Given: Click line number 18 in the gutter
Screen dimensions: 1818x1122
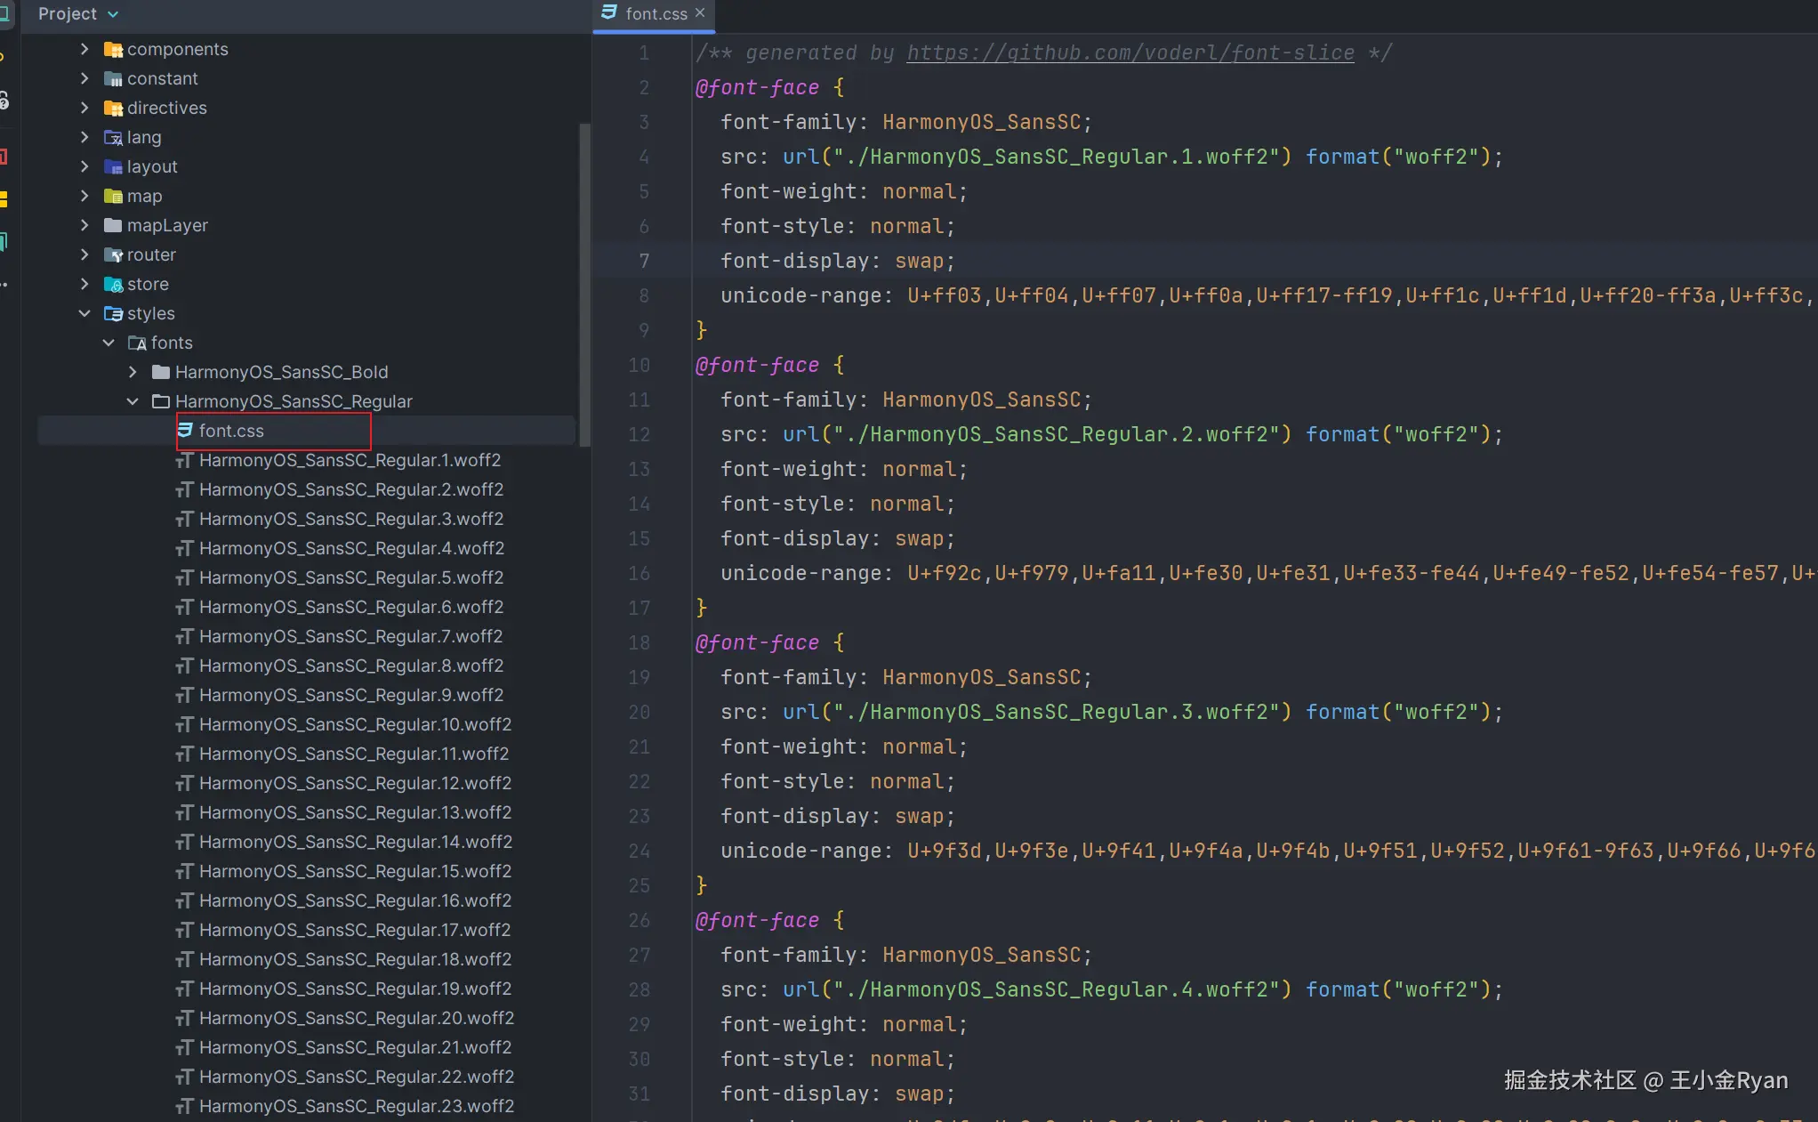Looking at the screenshot, I should [x=639, y=642].
